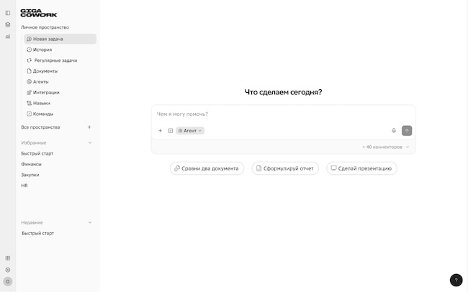Open История in the sidebar
Viewport: 468px width, 292px height.
(60, 50)
